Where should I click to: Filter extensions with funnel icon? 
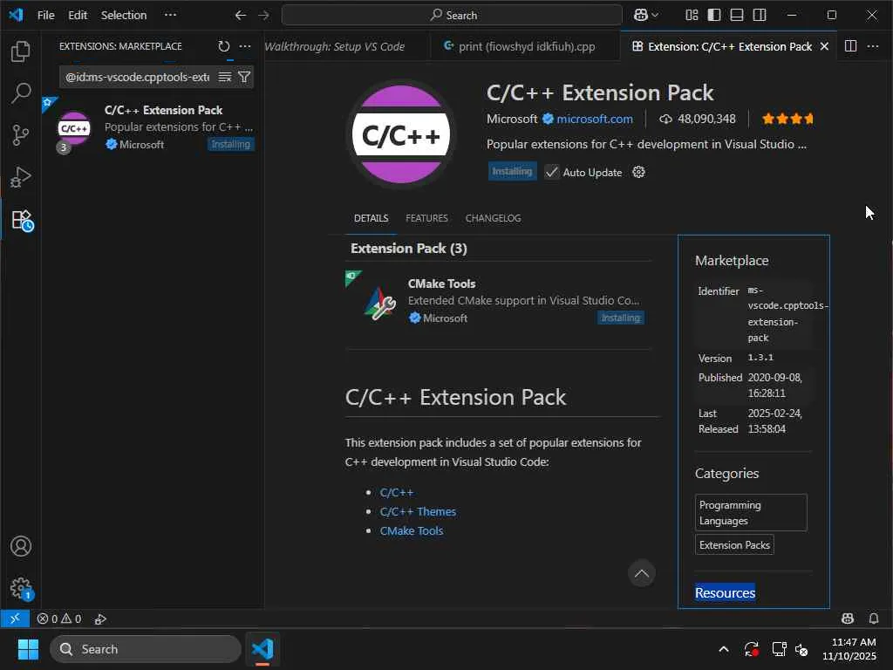pos(244,77)
